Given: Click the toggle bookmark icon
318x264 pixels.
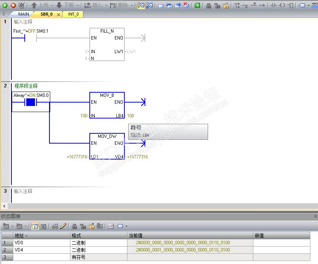Looking at the screenshot, I should [x=161, y=5].
